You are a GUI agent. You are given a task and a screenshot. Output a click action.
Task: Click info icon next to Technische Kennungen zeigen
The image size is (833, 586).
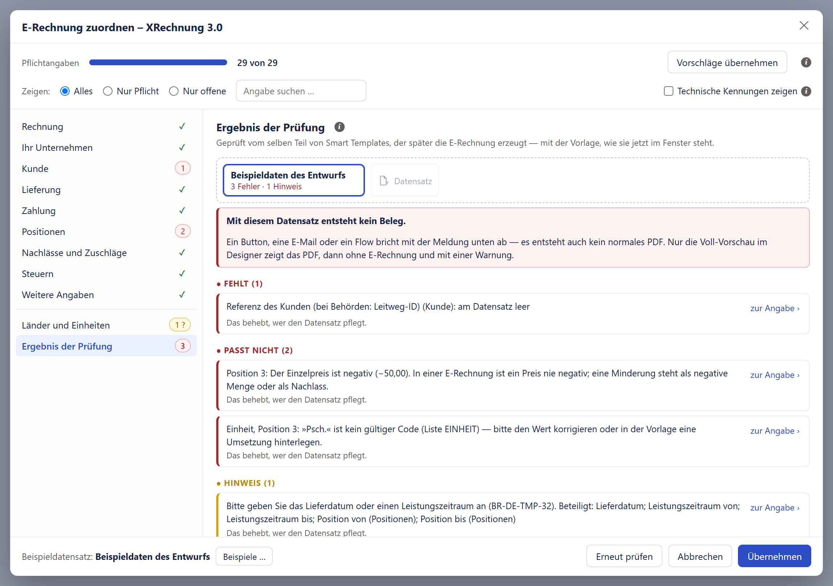tap(806, 91)
